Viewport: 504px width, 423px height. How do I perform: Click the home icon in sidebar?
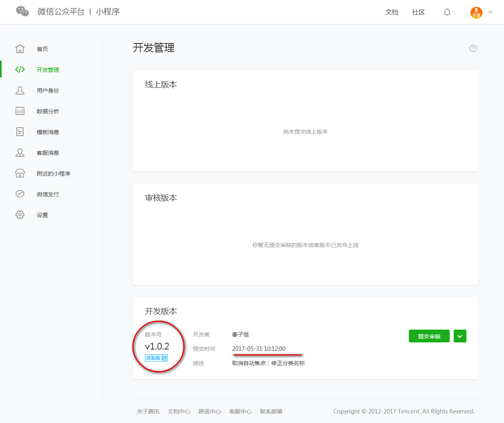(x=20, y=49)
